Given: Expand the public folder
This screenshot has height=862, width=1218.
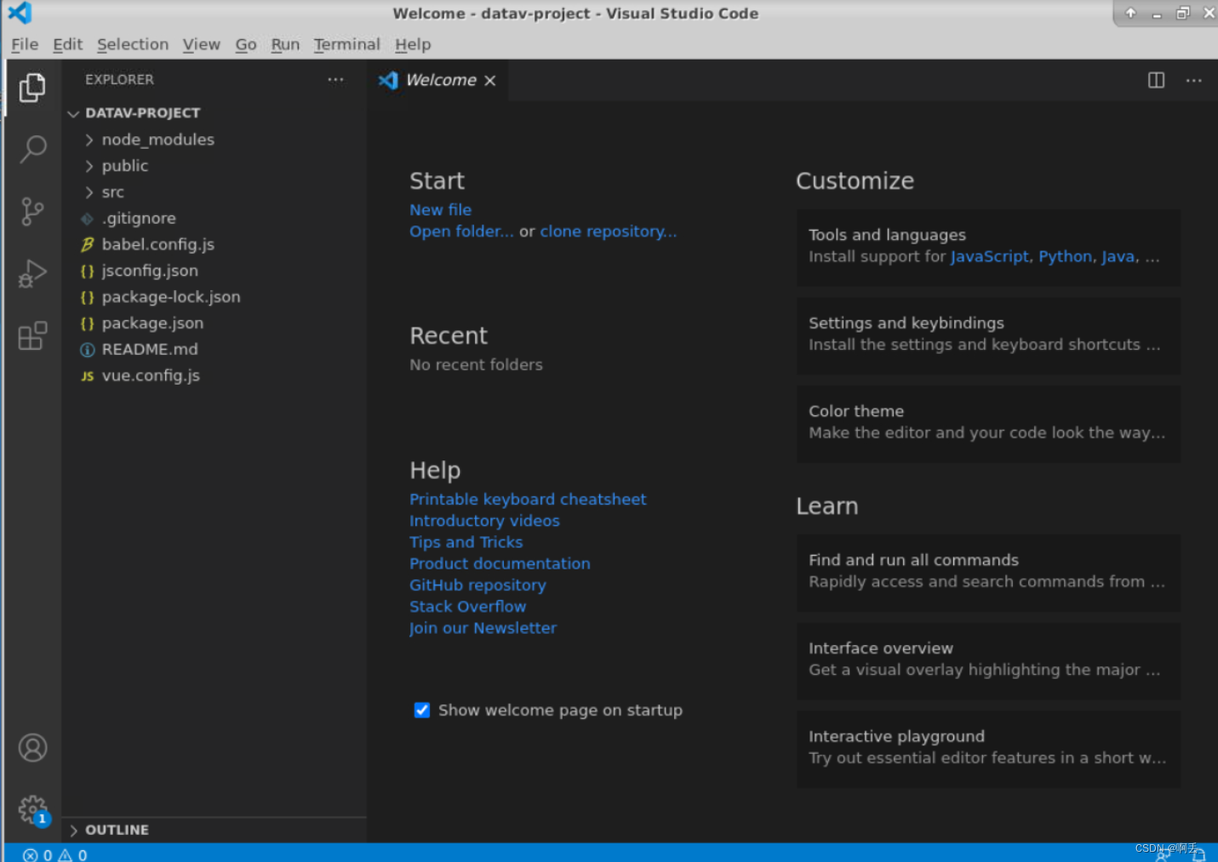Looking at the screenshot, I should [x=89, y=166].
